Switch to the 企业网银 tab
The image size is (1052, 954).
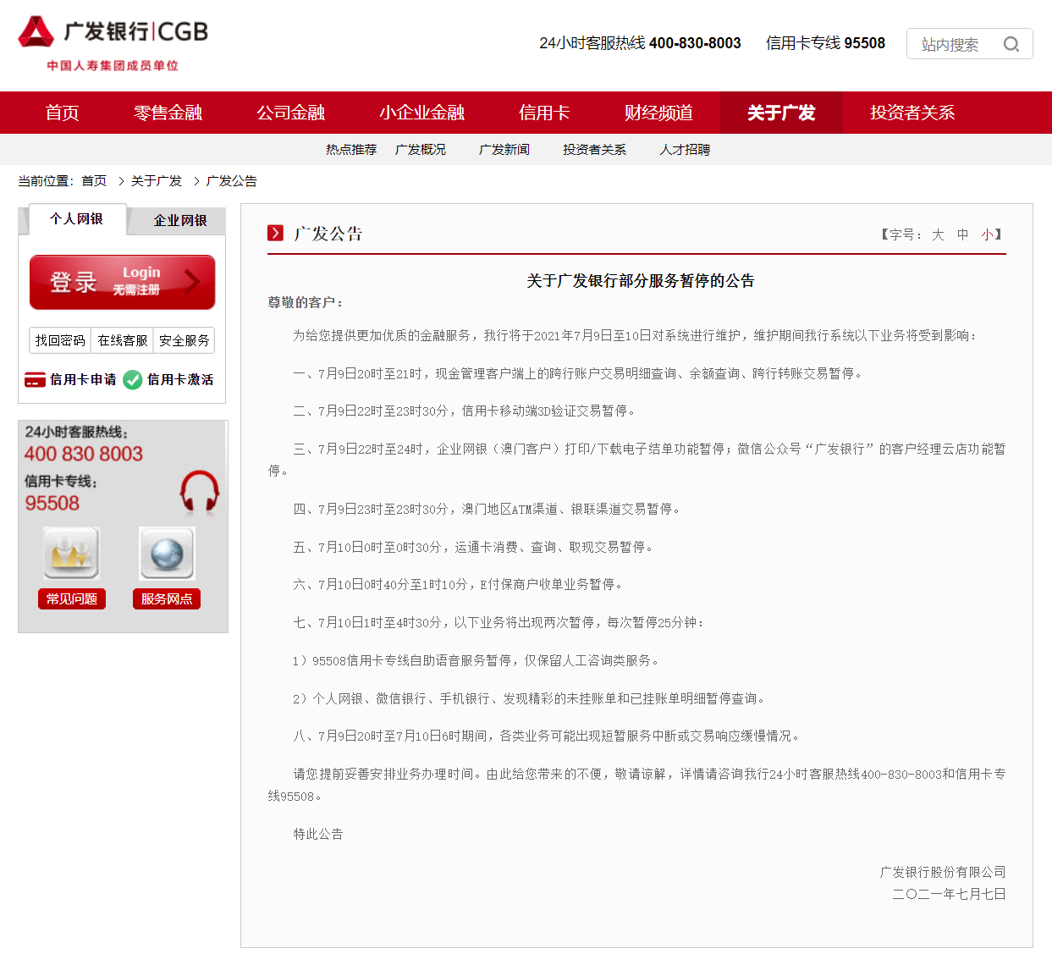pyautogui.click(x=178, y=220)
